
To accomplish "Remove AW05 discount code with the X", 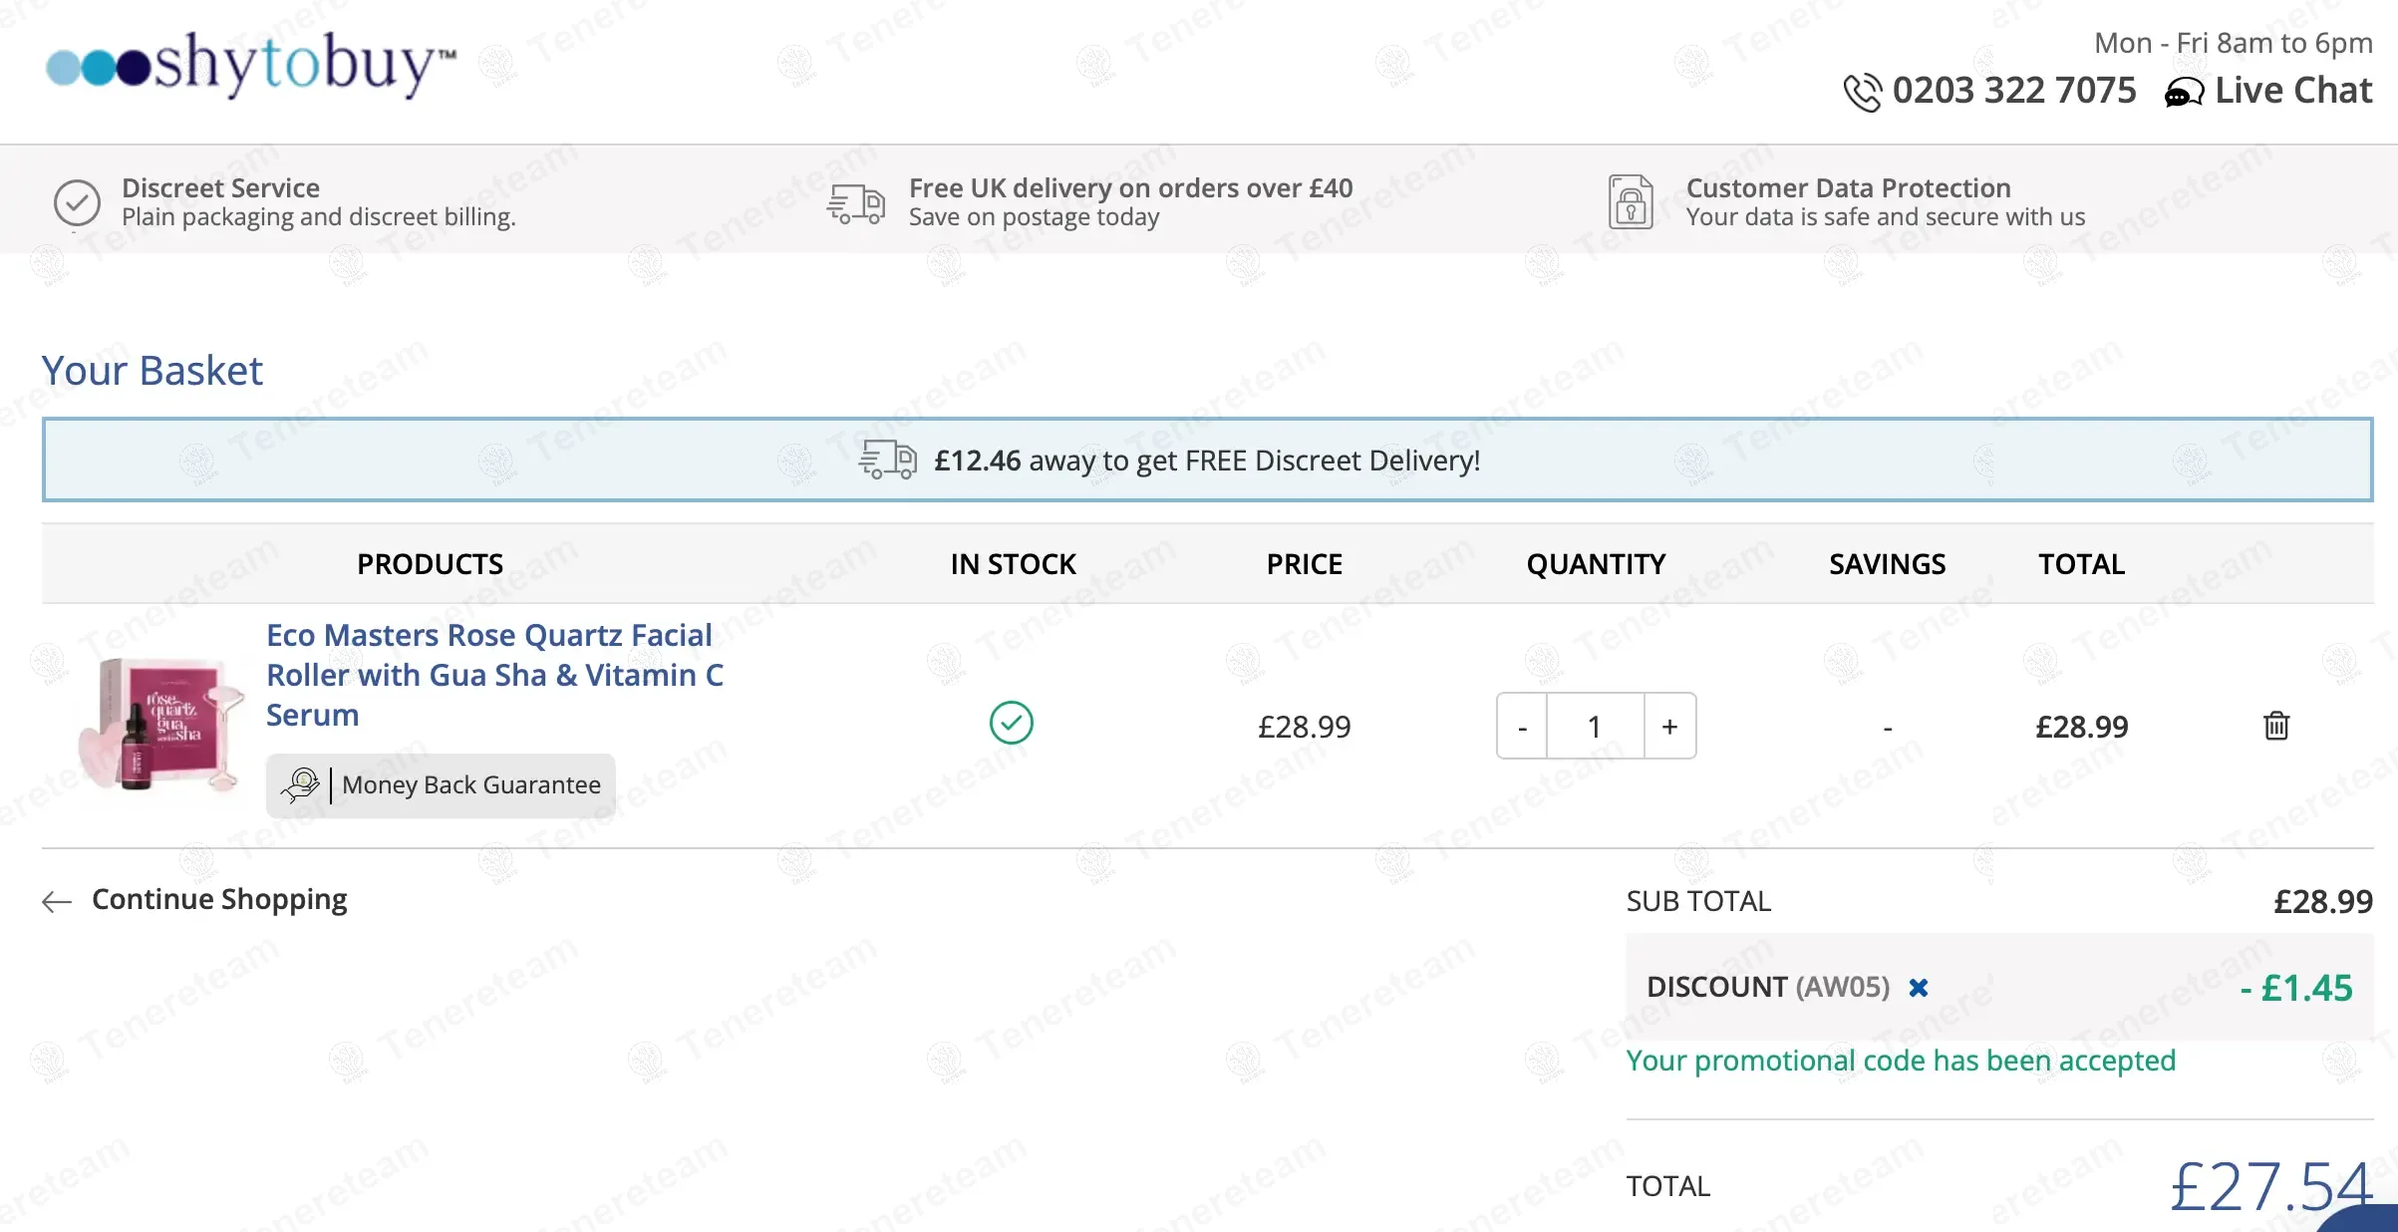I will pos(1919,988).
